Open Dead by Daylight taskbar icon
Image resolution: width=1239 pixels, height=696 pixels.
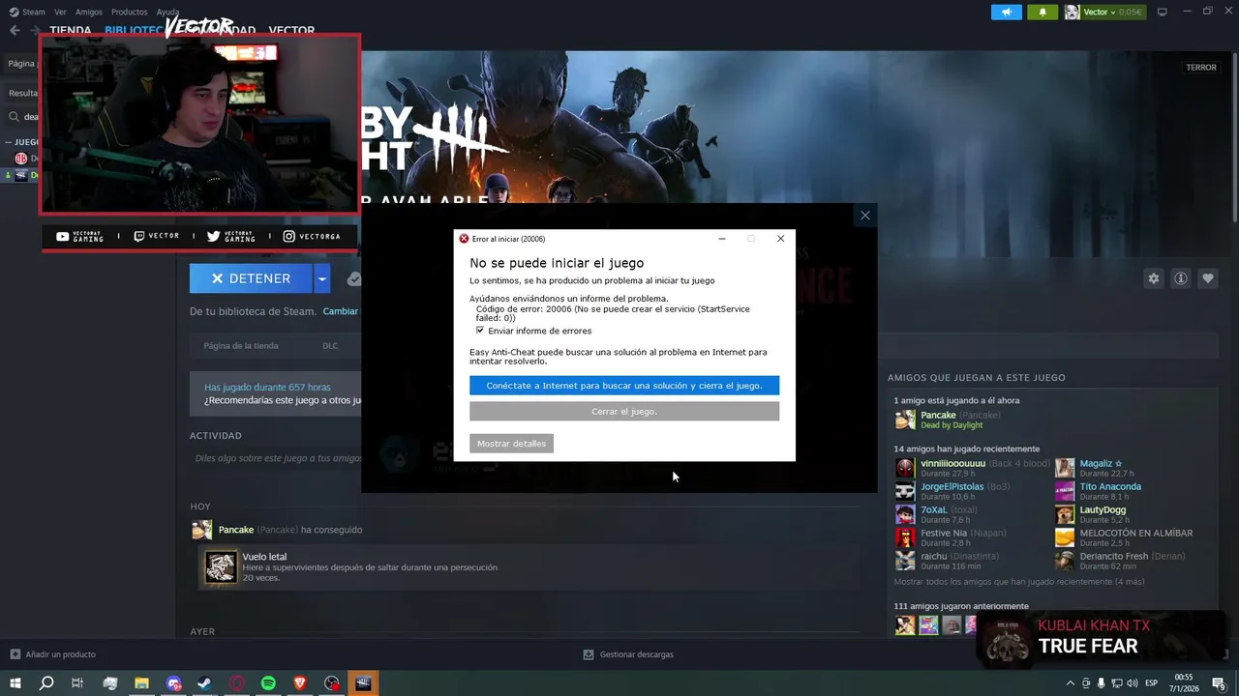tap(364, 683)
